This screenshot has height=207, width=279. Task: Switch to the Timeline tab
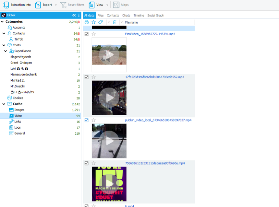[139, 15]
